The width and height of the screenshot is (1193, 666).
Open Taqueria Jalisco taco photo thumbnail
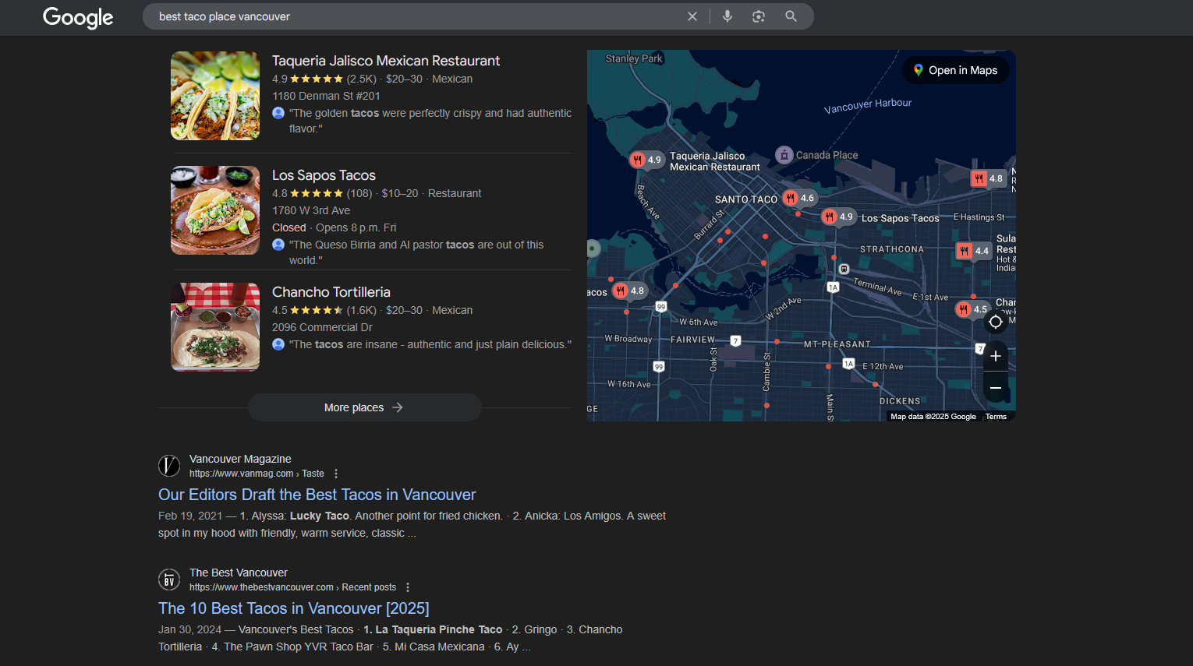click(215, 96)
